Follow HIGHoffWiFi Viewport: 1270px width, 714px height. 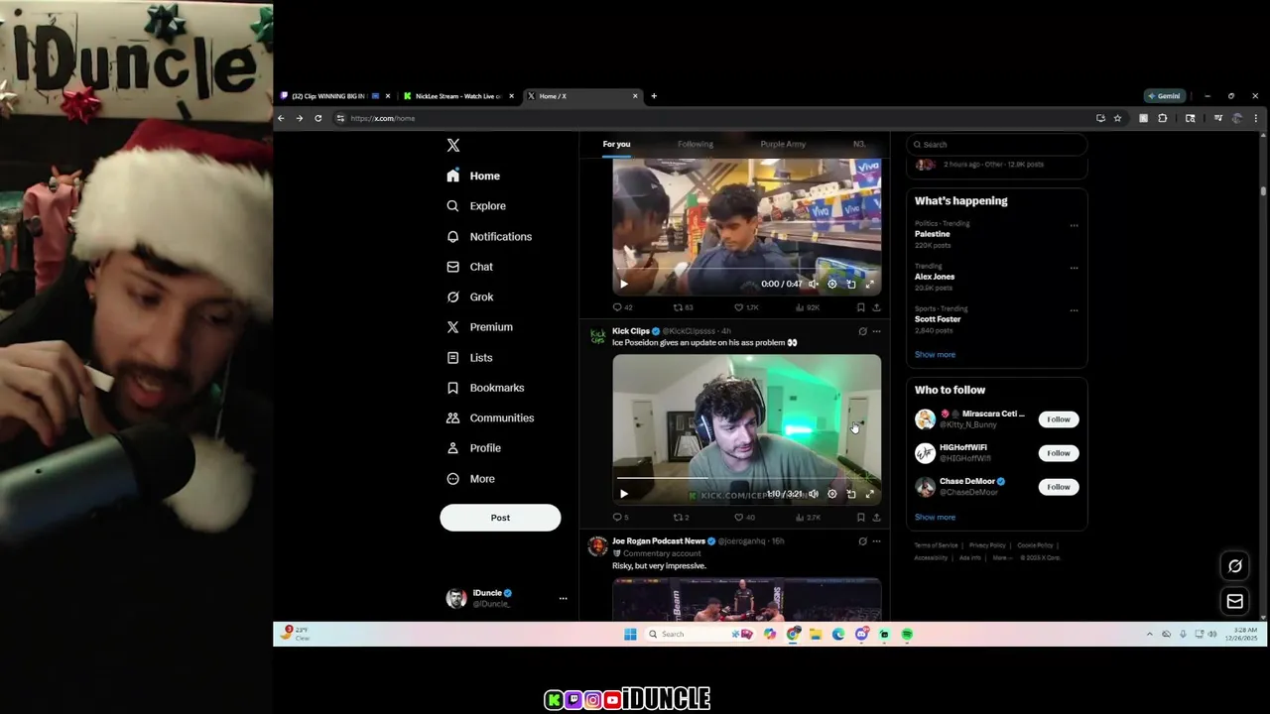(1059, 453)
